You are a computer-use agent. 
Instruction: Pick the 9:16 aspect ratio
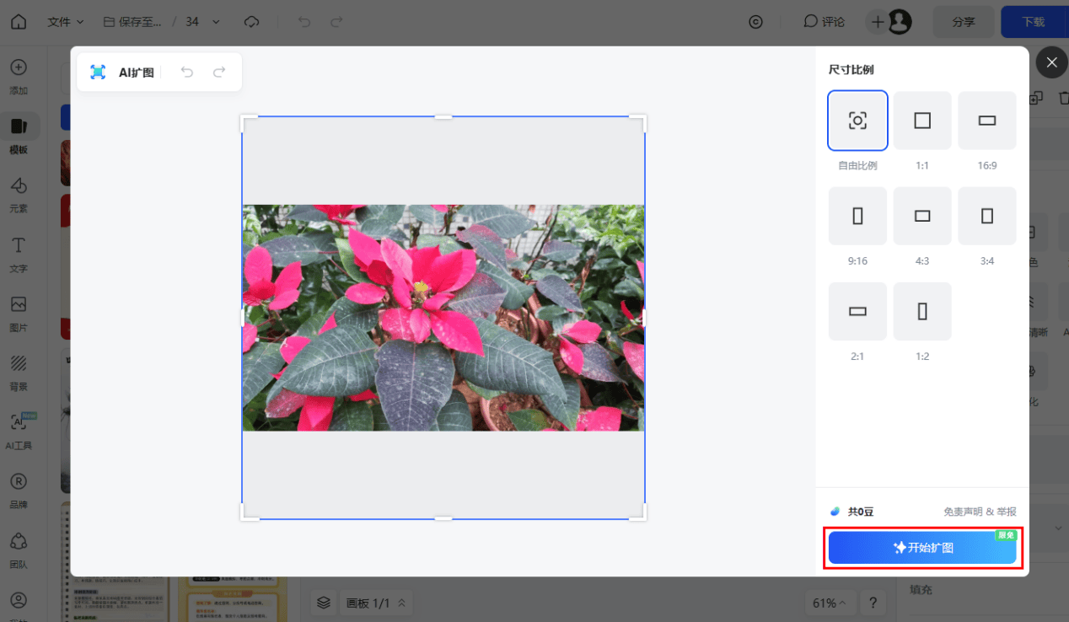point(857,217)
